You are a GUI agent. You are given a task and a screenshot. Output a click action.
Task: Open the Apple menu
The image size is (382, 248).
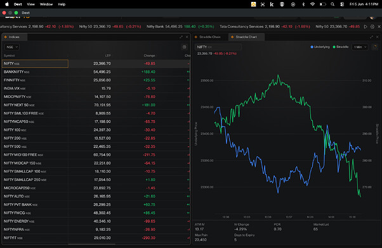[x=7, y=4]
